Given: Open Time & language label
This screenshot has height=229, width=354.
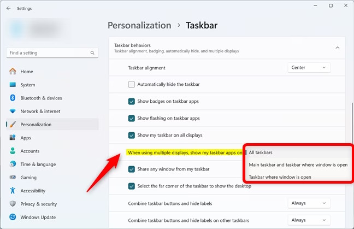Looking at the screenshot, I should coord(38,164).
